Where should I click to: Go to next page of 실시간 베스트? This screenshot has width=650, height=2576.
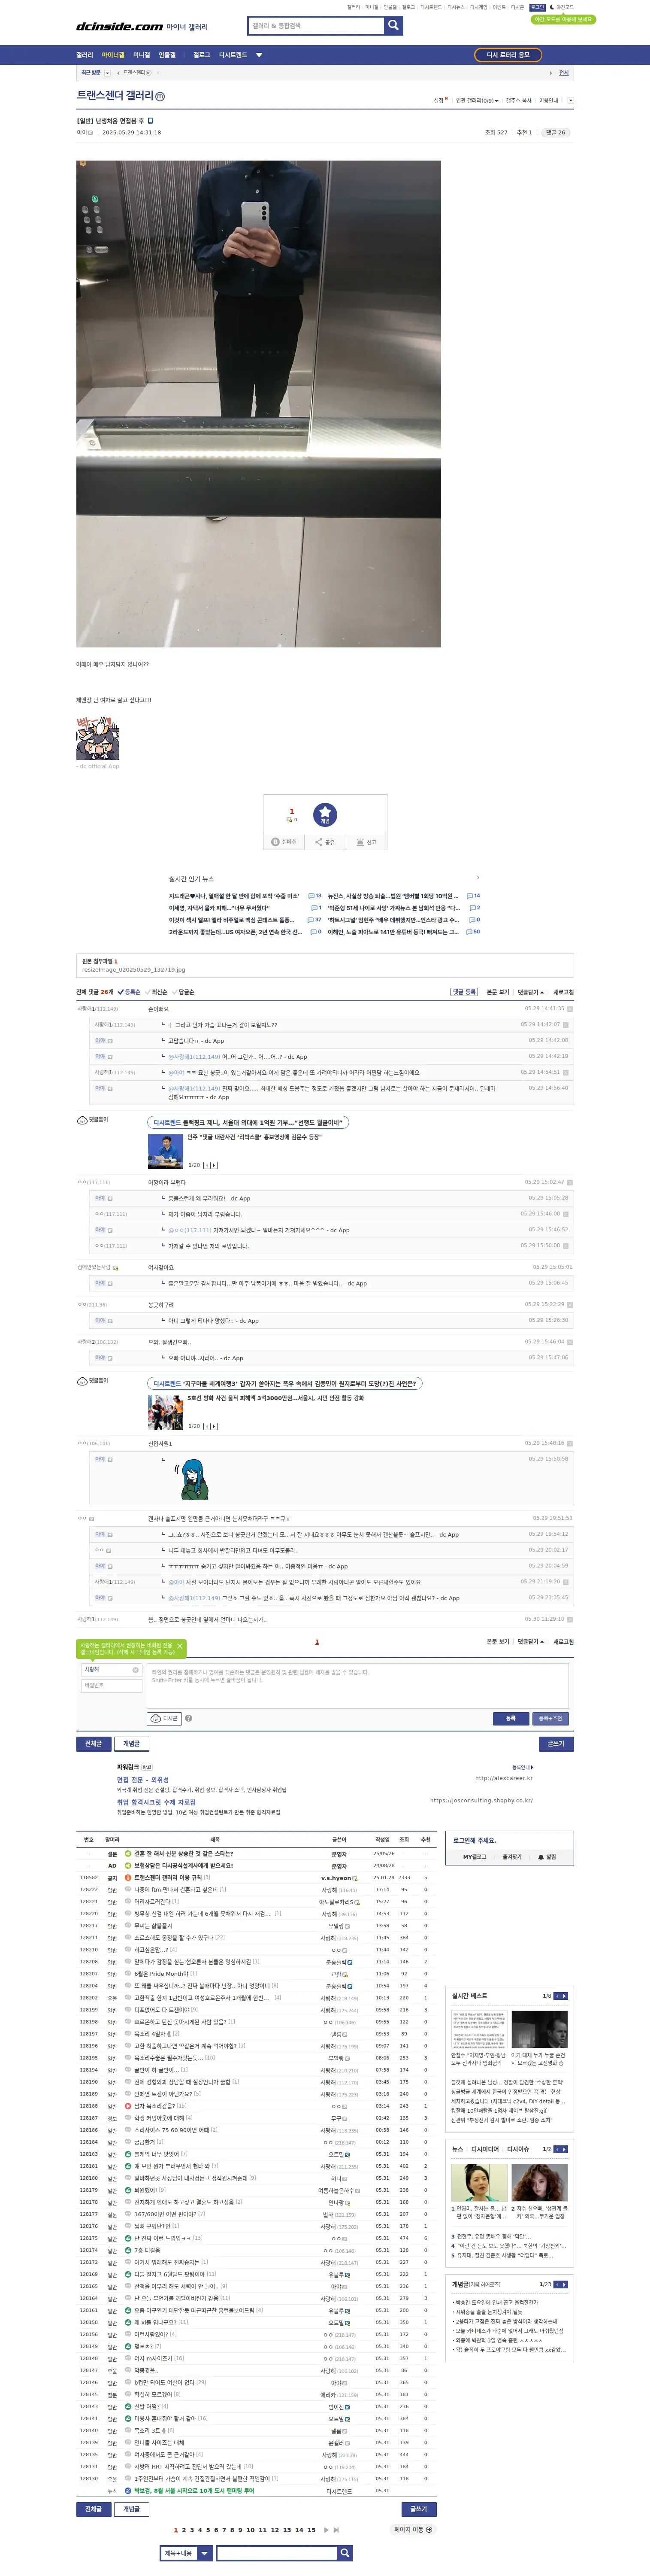tap(565, 1995)
